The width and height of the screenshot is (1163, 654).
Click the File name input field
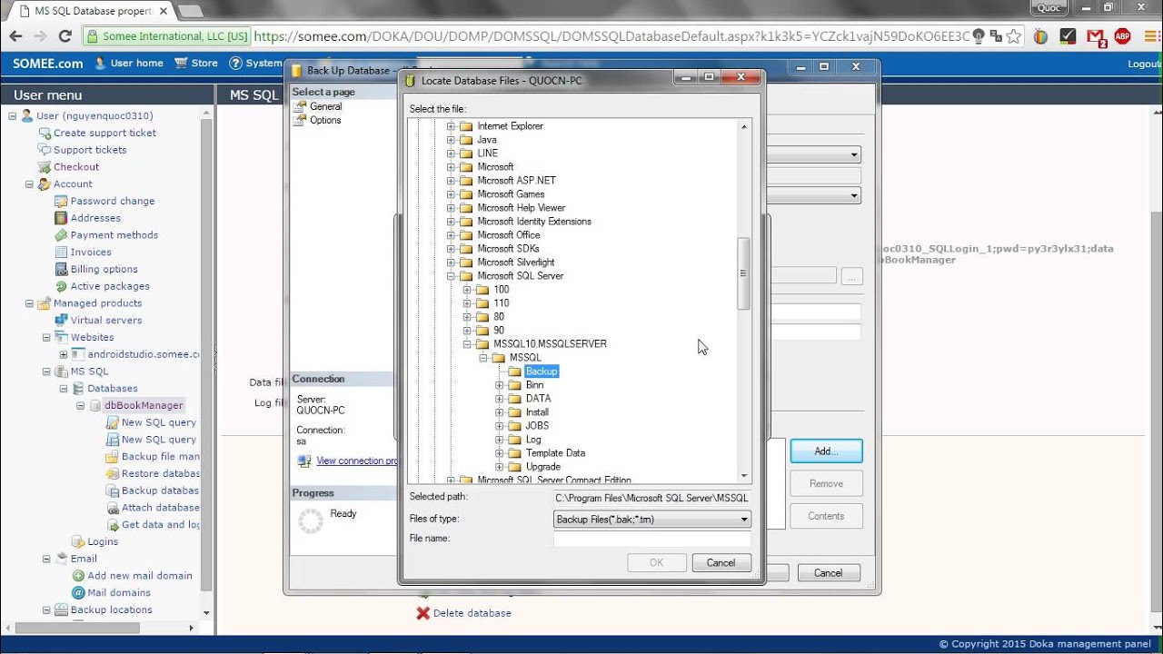coord(651,539)
